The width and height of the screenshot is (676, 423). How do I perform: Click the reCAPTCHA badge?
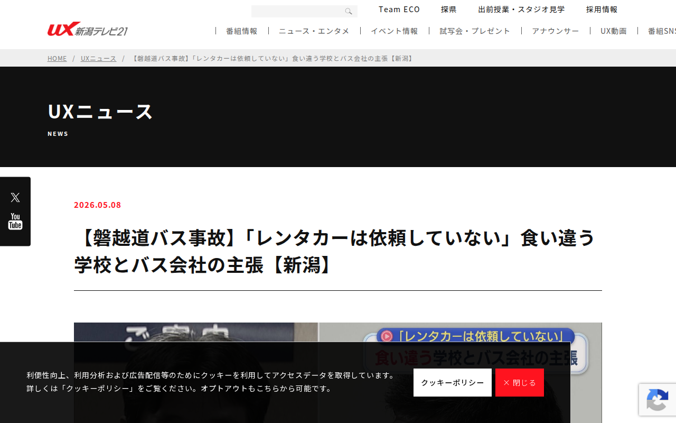658,400
